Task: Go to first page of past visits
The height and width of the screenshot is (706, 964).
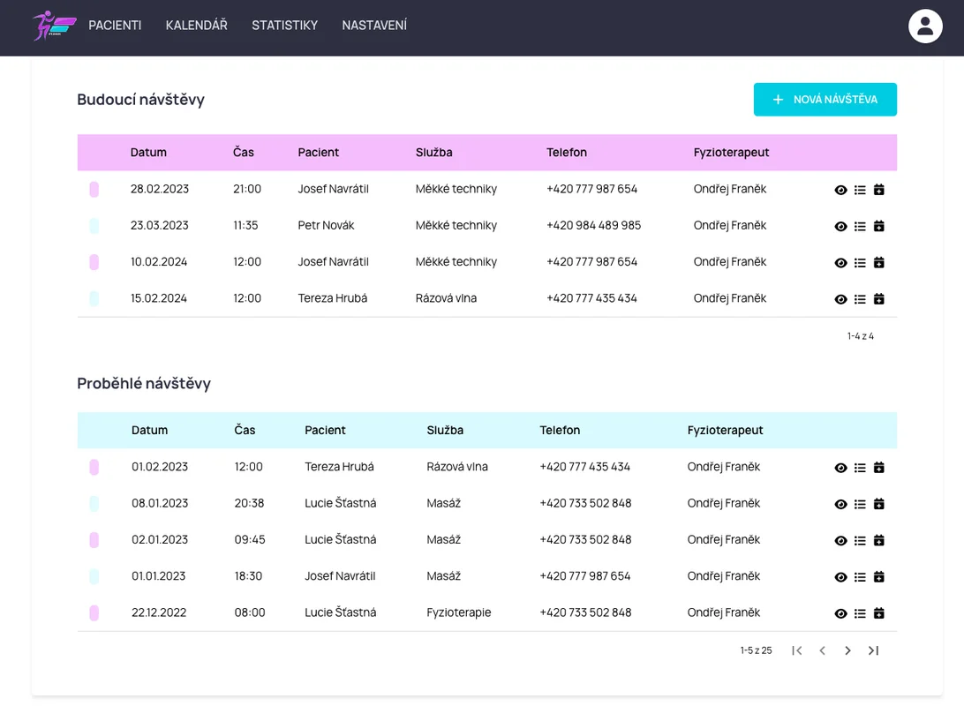Action: click(797, 650)
